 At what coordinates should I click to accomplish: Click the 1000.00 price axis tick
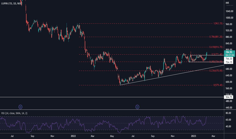tap(229, 18)
